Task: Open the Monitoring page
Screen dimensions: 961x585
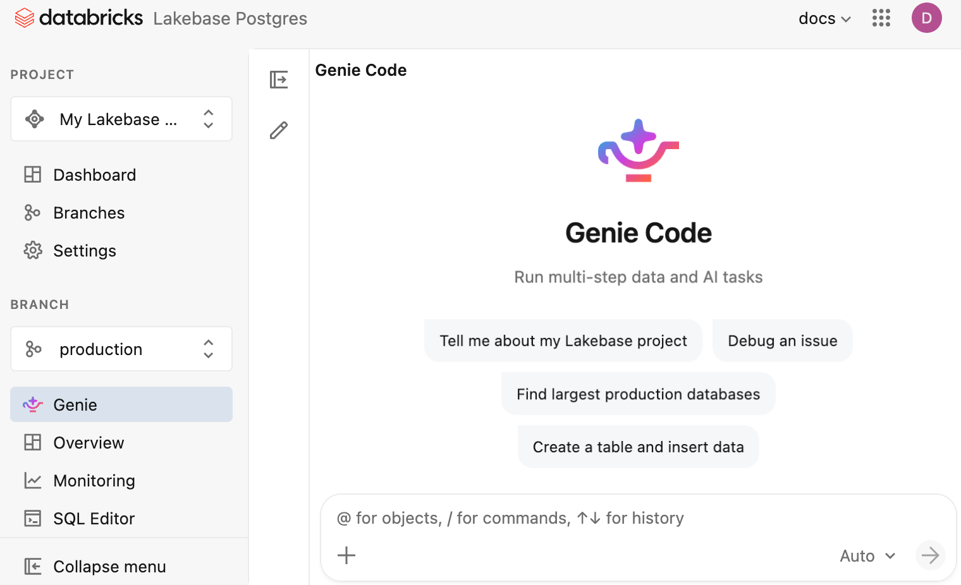Action: pyautogui.click(x=121, y=480)
